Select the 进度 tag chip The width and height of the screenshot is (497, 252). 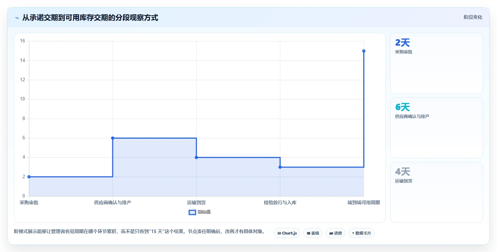pyautogui.click(x=335, y=233)
